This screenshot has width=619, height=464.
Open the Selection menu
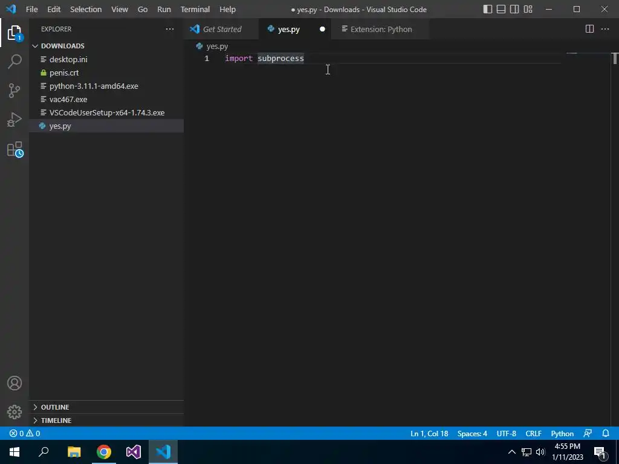86,9
